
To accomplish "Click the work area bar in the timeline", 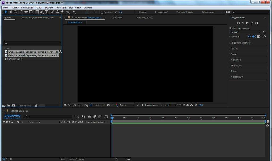I will tap(188, 122).
